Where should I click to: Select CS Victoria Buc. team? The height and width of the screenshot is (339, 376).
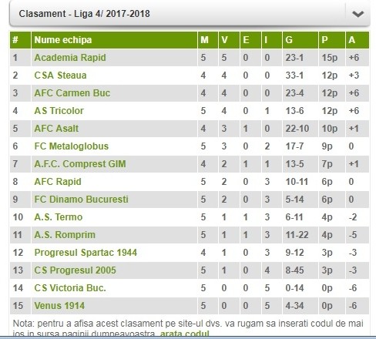pyautogui.click(x=70, y=288)
